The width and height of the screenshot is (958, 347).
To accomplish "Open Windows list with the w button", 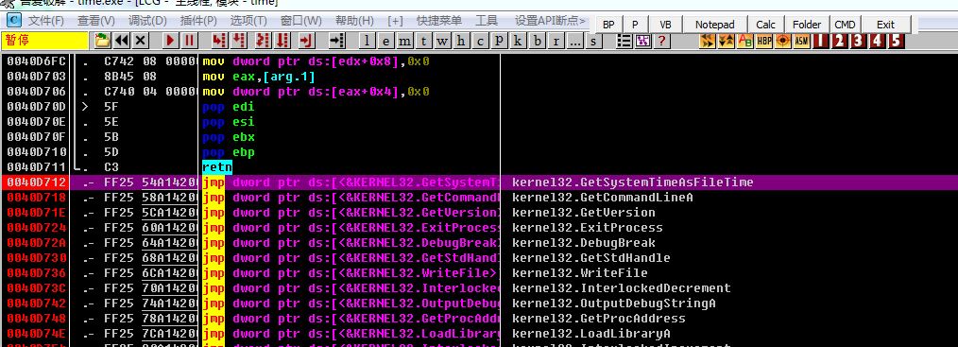I will point(442,41).
